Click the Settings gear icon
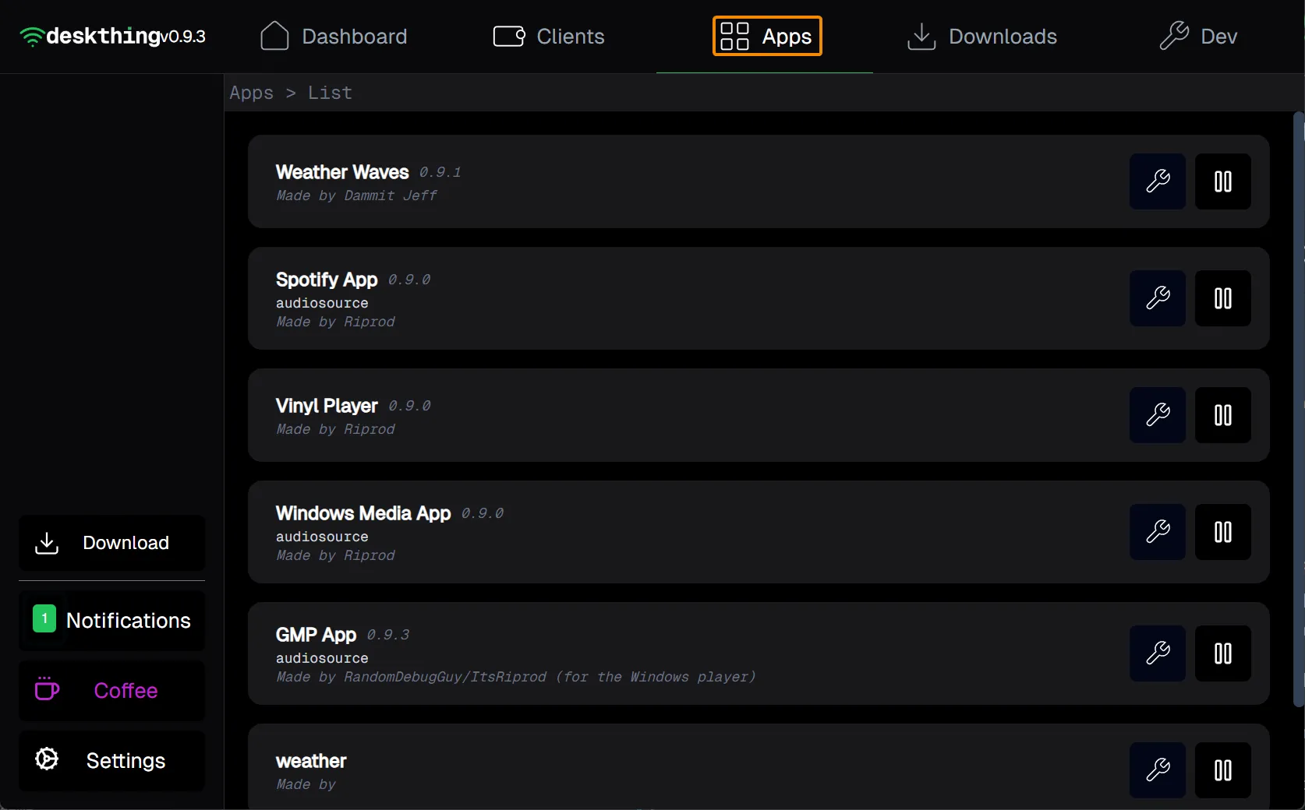Image resolution: width=1305 pixels, height=810 pixels. tap(47, 759)
